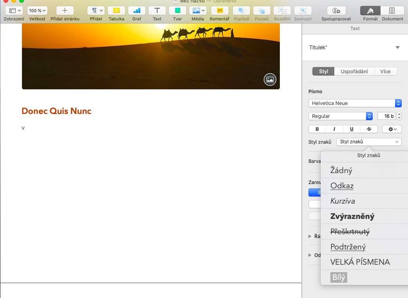Open the Styl znaků character style dropdown
The image size is (408, 298).
[x=369, y=142]
